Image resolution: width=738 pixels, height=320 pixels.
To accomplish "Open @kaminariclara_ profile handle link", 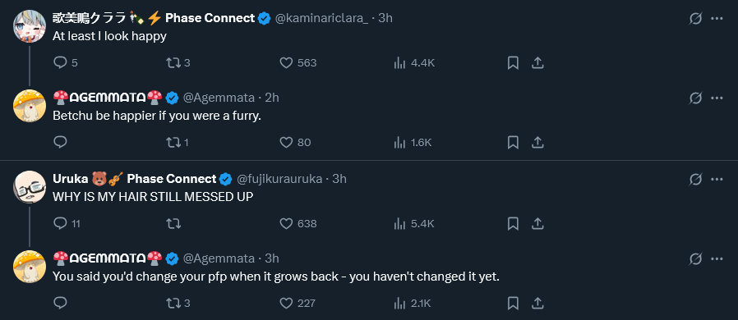I will [321, 18].
